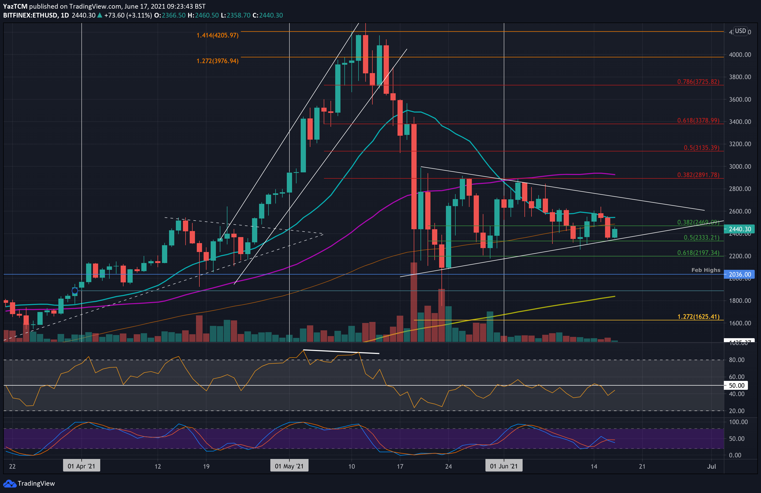Click the 01 May '21 date marker

(x=289, y=466)
